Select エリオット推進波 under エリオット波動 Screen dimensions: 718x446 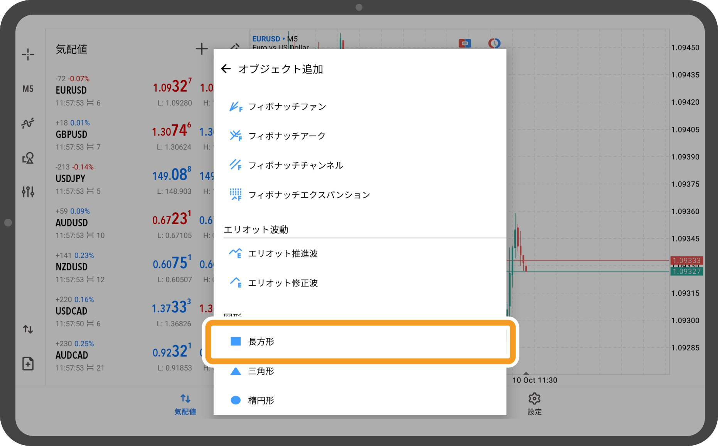click(x=283, y=253)
